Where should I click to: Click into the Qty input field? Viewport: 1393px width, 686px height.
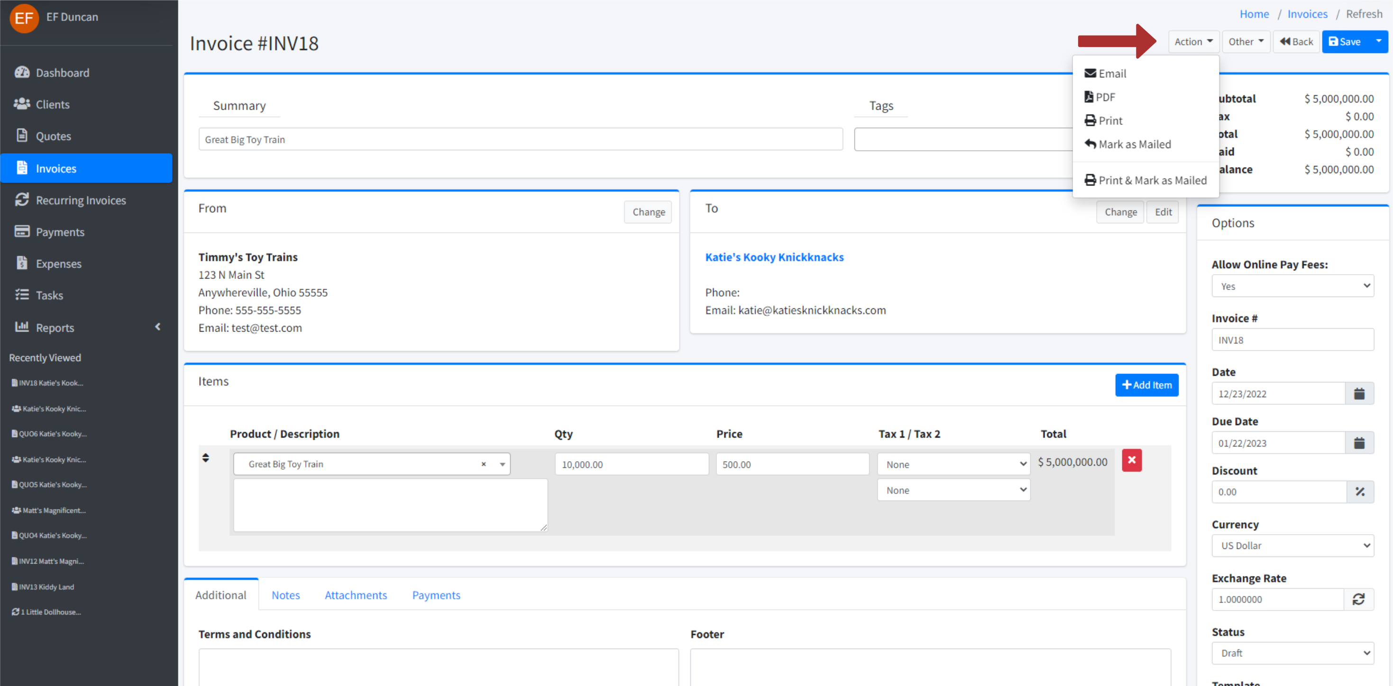[631, 464]
